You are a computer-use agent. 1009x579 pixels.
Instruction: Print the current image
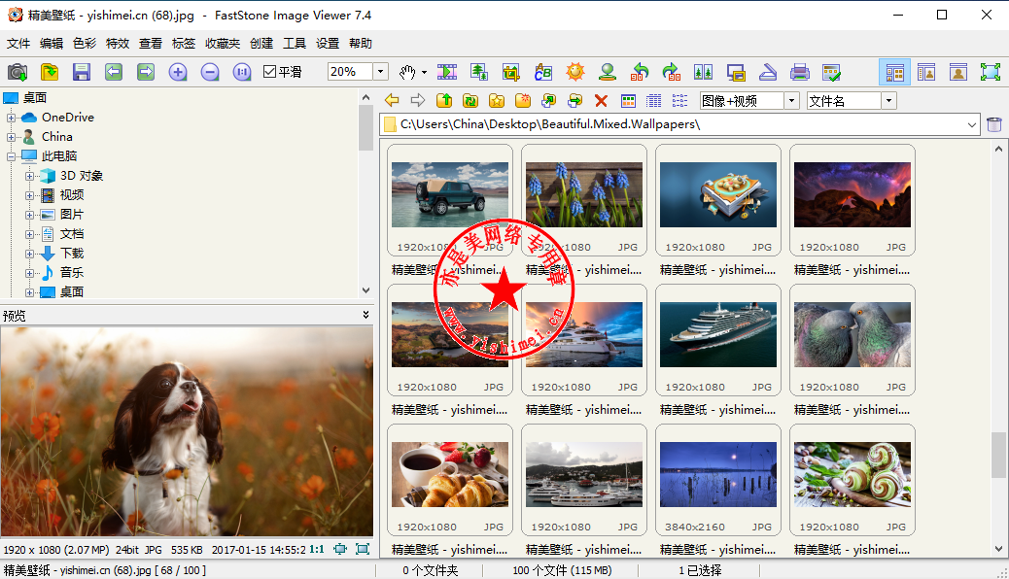(800, 72)
